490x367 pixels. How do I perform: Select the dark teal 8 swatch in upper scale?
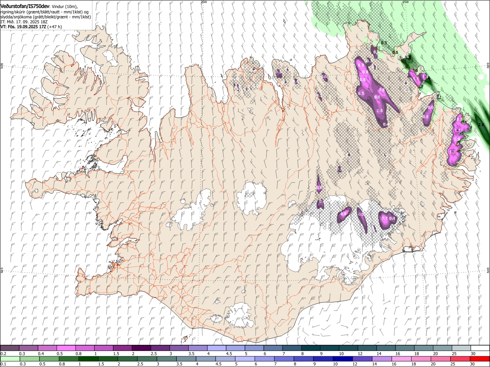coord(311,348)
